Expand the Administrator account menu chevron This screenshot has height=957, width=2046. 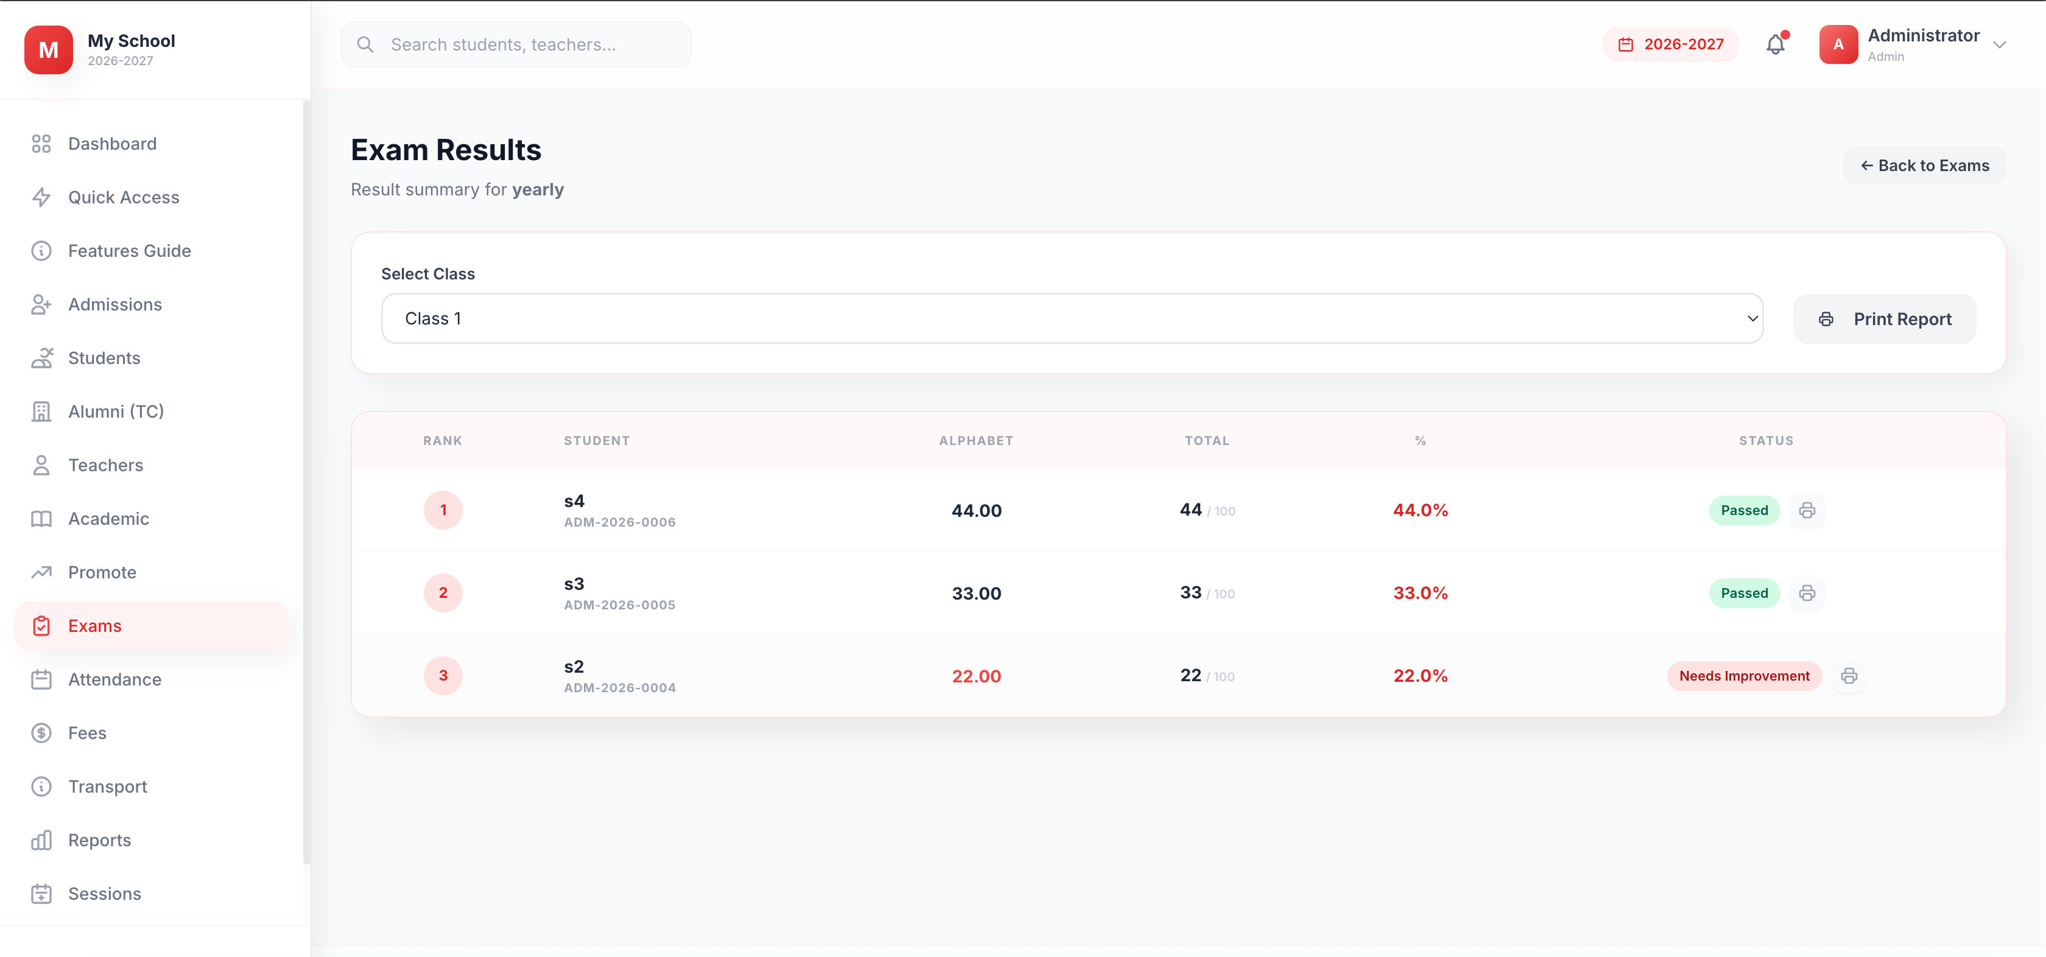[2000, 45]
